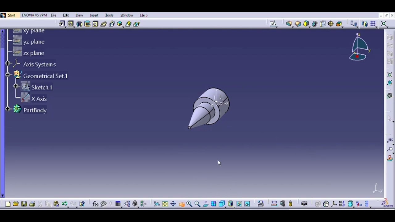Select the Edge Fillet tool
Viewport: 395px width, 222px height.
[x=289, y=24]
